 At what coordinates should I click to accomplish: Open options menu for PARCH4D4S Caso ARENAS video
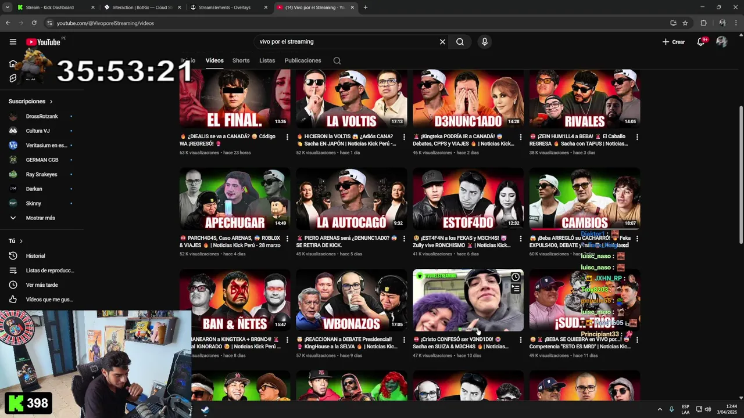(x=287, y=239)
